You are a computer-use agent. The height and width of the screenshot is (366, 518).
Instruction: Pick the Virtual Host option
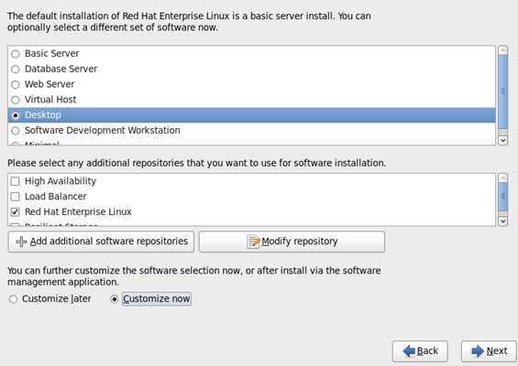(16, 100)
